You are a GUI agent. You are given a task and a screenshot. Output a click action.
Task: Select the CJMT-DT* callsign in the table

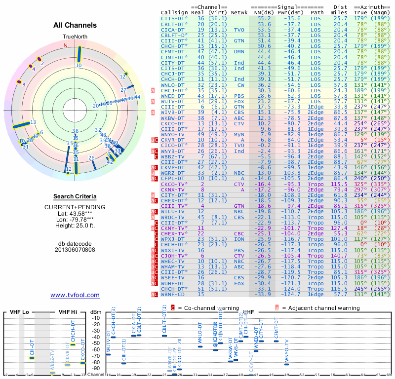click(x=174, y=57)
